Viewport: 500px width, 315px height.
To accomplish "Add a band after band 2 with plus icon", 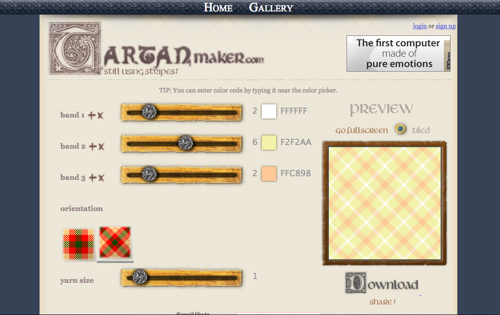I will coord(93,147).
